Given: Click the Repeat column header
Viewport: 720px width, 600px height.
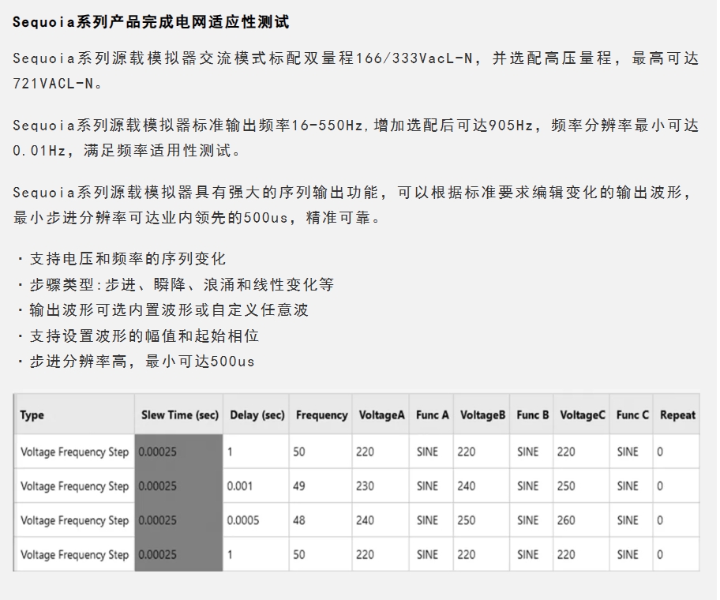Looking at the screenshot, I should tap(677, 414).
